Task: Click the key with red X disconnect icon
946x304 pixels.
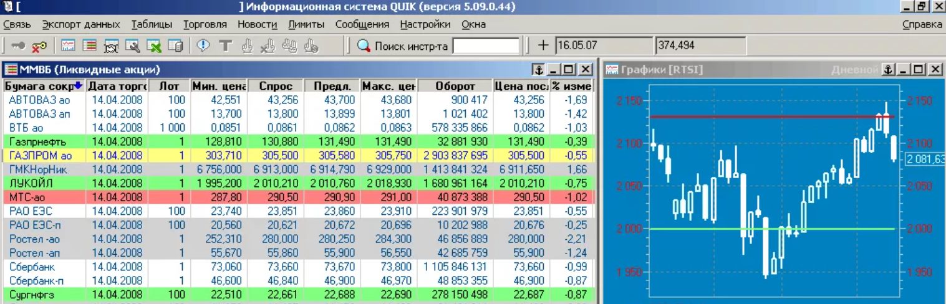Action: point(39,45)
